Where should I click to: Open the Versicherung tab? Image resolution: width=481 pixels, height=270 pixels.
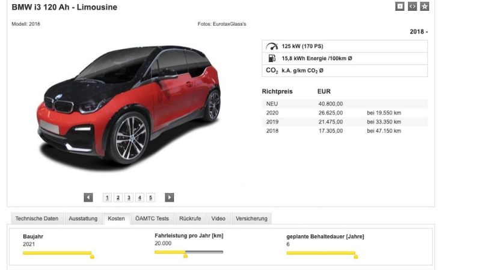(x=251, y=218)
